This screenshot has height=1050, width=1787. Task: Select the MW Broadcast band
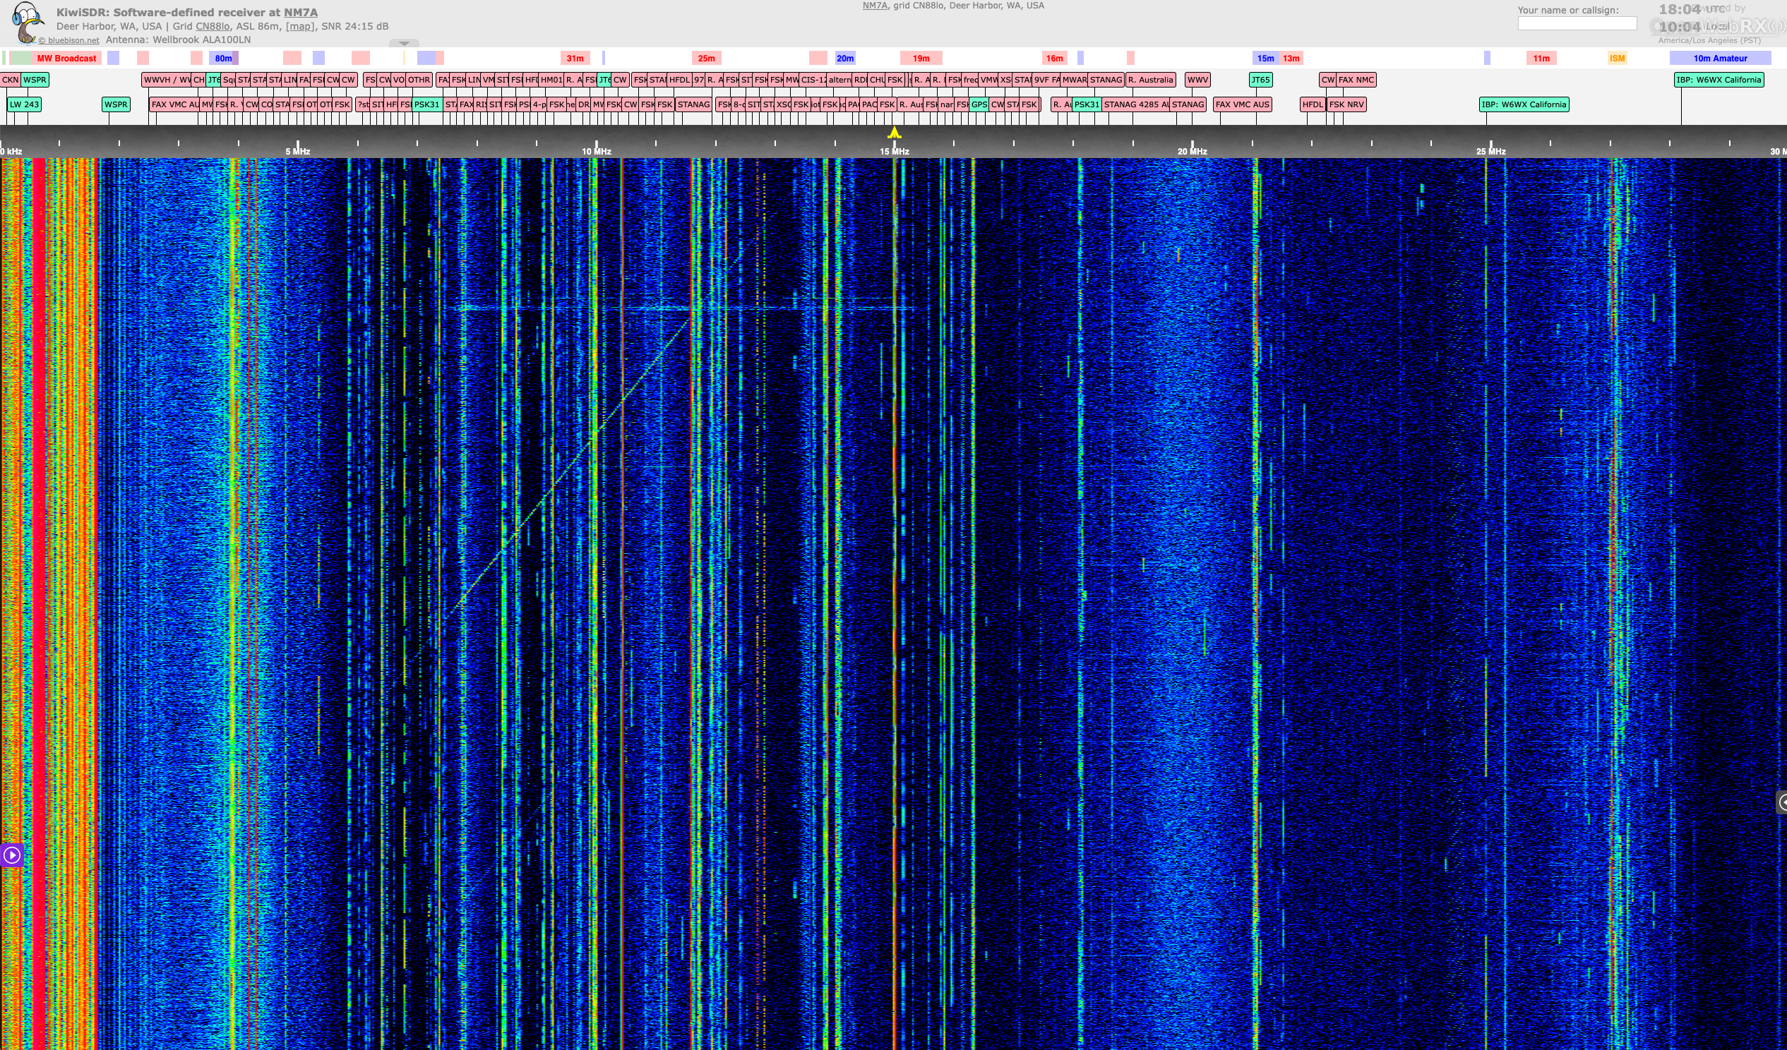click(66, 58)
